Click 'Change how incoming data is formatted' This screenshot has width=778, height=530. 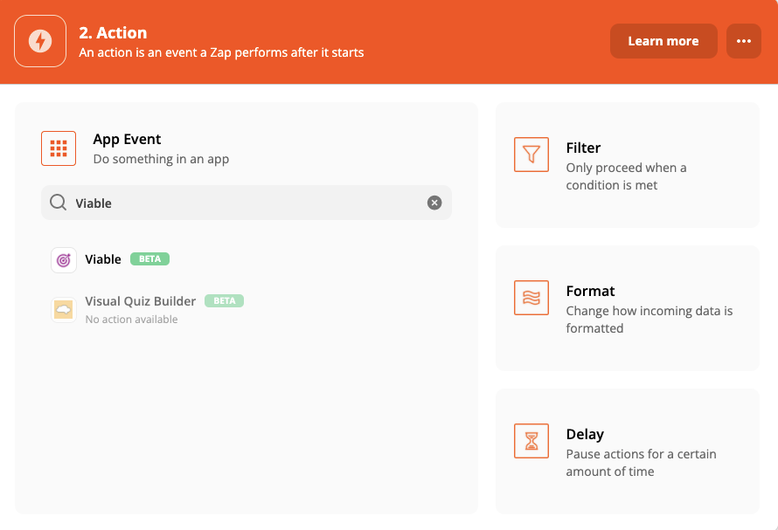tap(649, 320)
